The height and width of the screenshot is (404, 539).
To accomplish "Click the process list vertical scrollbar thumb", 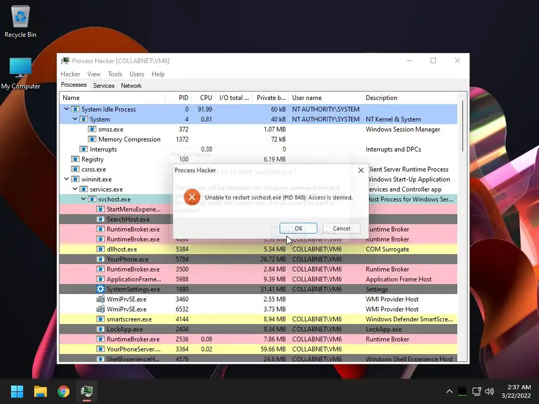I will [463, 125].
